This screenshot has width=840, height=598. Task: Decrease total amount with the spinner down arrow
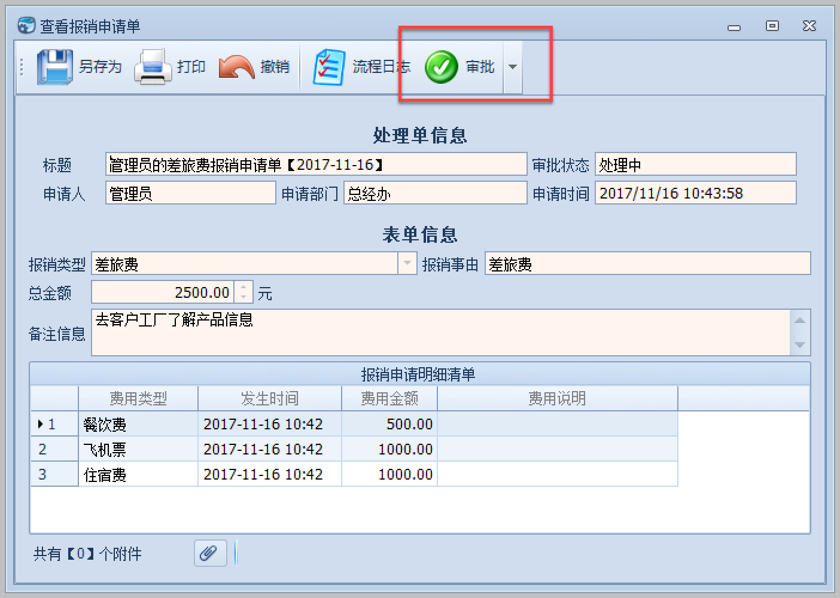(x=244, y=297)
